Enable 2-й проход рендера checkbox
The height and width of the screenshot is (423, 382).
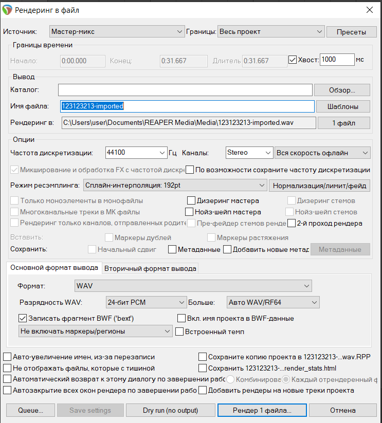[x=292, y=223]
